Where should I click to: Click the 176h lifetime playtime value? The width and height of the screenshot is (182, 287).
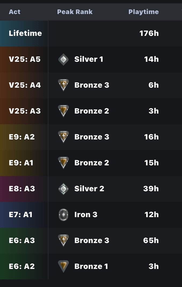149,33
